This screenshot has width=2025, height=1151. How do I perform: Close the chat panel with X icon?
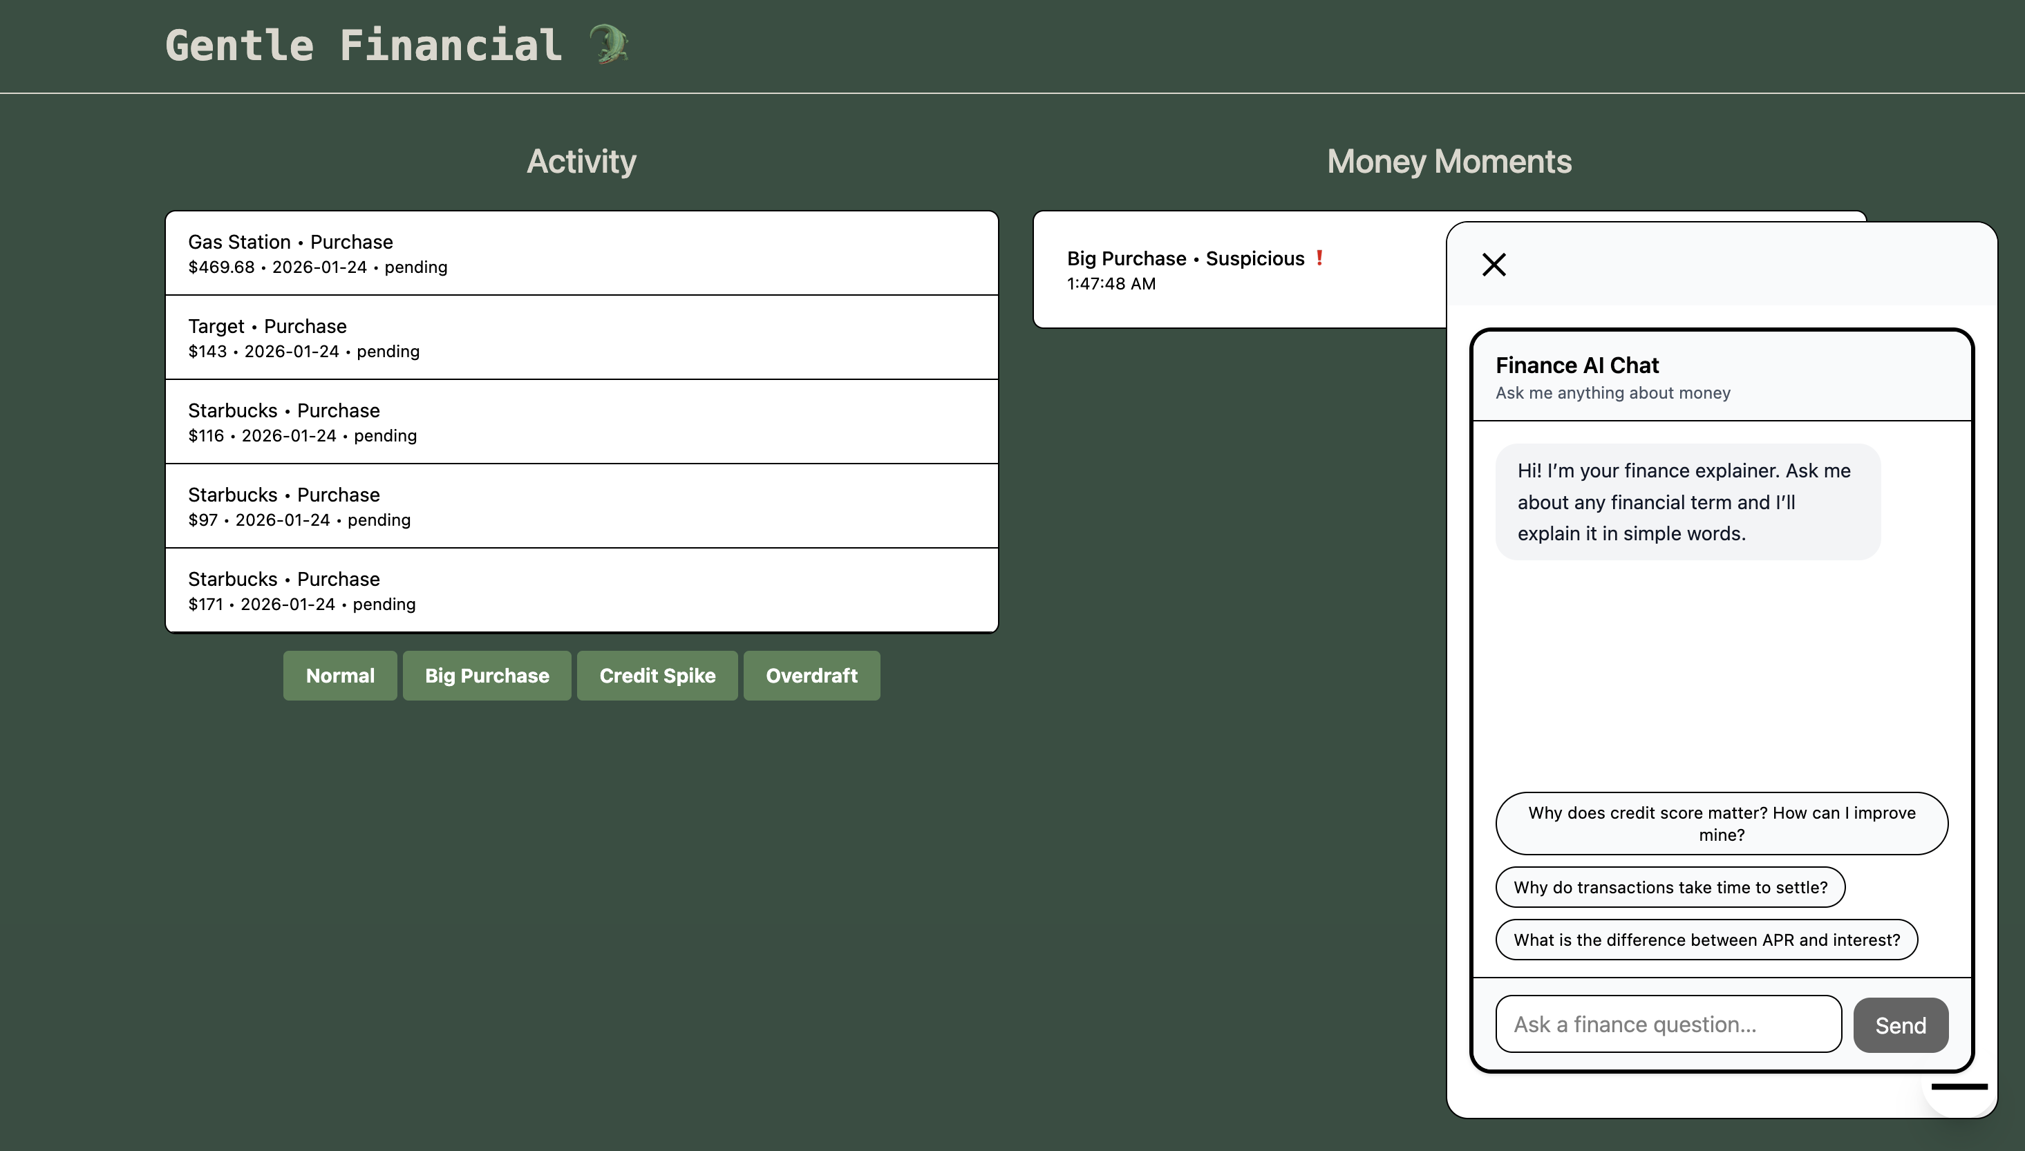pos(1494,264)
